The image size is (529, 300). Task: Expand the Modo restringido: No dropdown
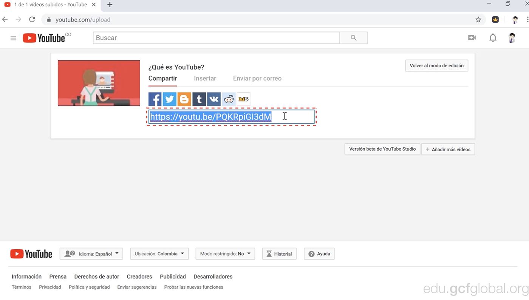pyautogui.click(x=225, y=254)
